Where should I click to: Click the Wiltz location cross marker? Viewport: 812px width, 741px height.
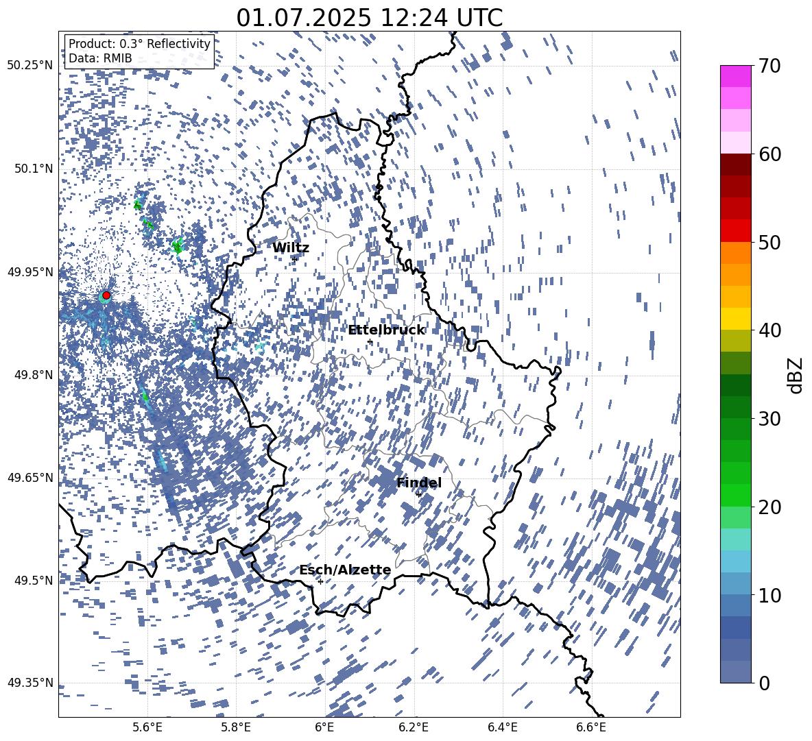[x=295, y=259]
